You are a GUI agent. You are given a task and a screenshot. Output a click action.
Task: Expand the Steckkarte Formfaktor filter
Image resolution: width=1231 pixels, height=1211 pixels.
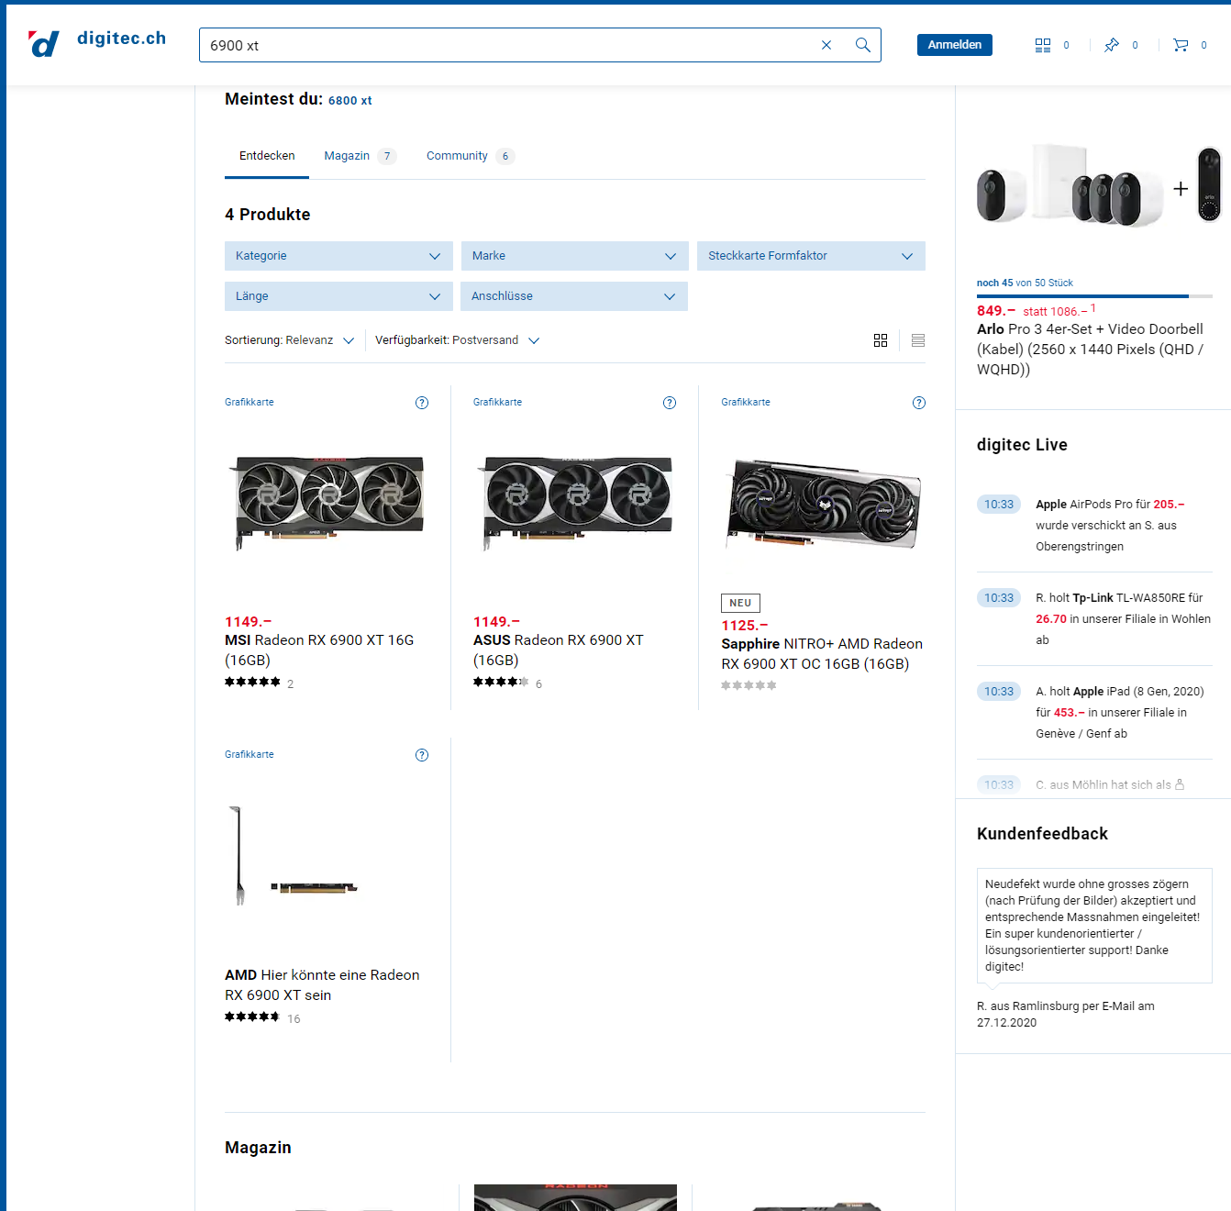point(811,256)
